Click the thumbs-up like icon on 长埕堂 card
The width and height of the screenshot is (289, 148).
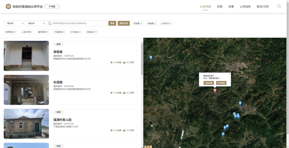click(124, 93)
